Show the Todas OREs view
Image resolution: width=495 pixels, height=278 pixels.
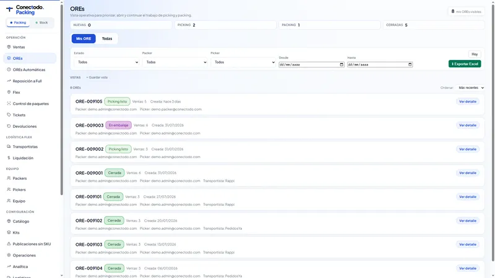(x=107, y=38)
